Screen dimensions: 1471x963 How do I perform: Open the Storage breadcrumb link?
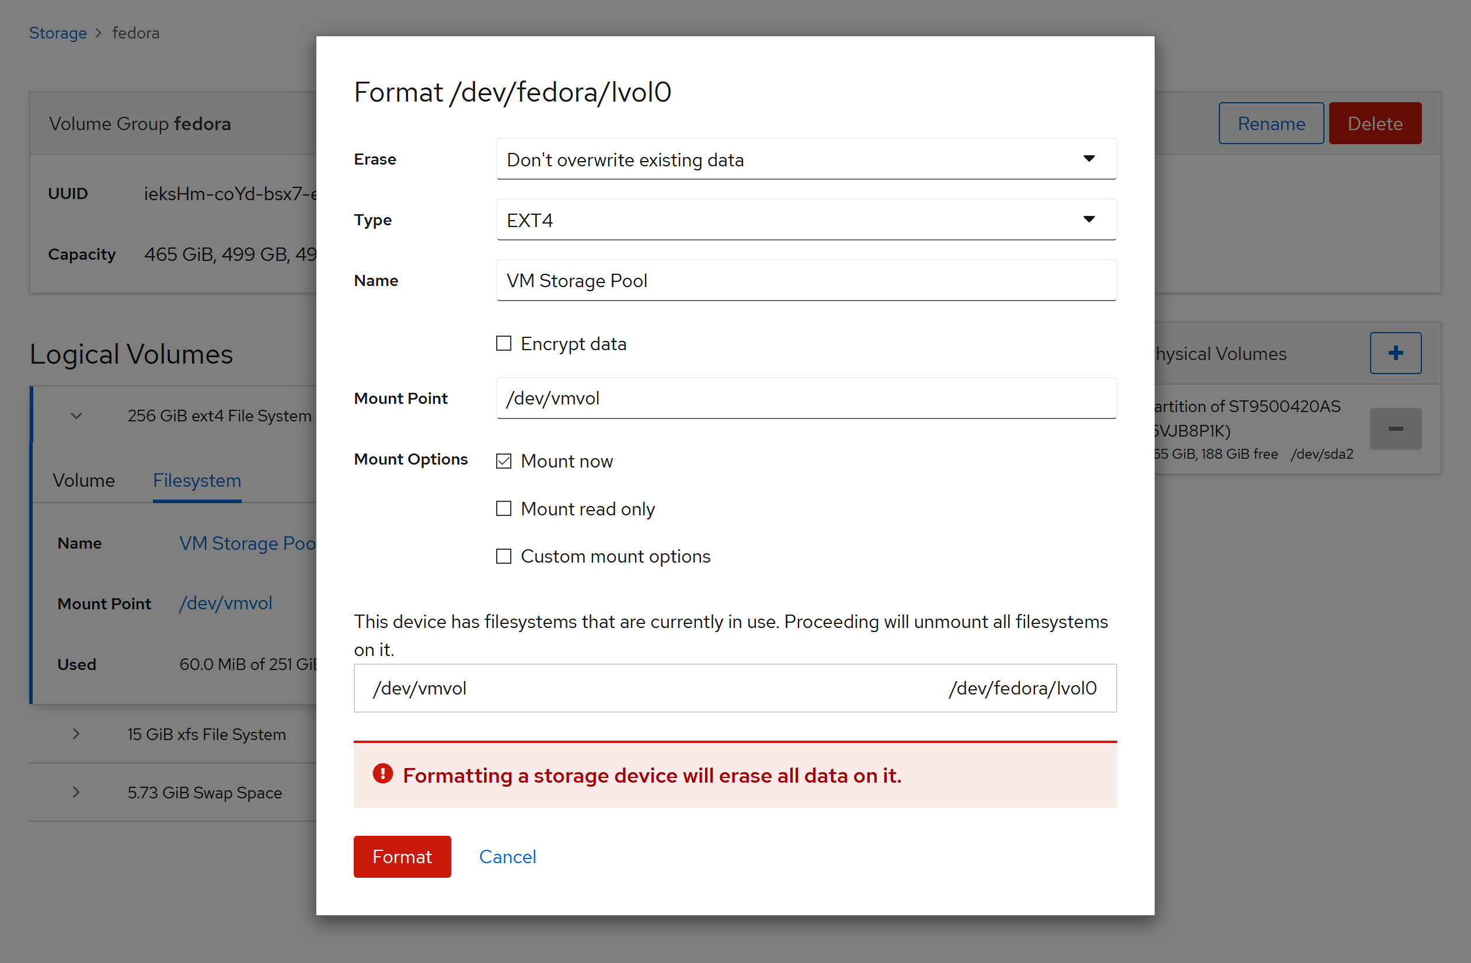point(57,33)
